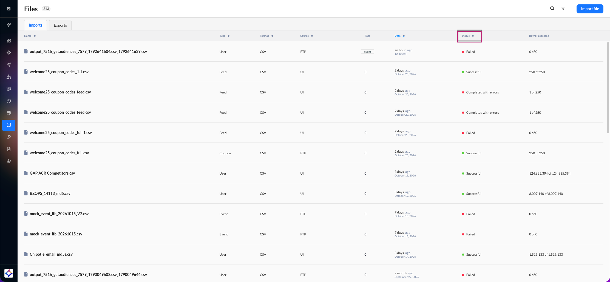610x282 pixels.
Task: Click the app logo at sidebar bottom
Action: pyautogui.click(x=9, y=273)
